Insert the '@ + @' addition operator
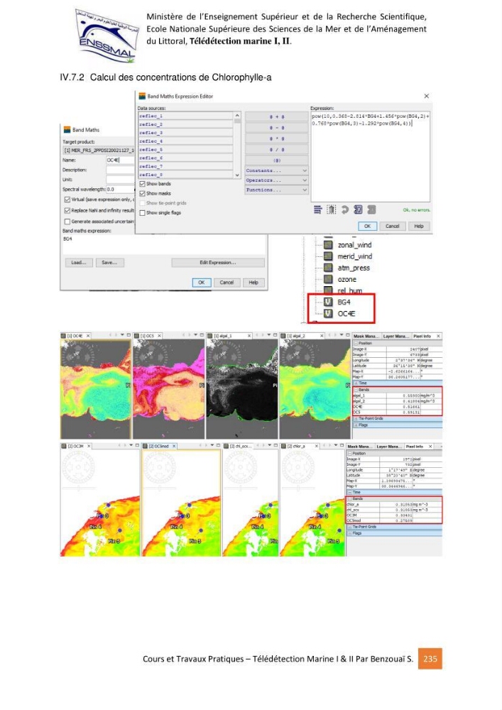This screenshot has width=502, height=710. tap(277, 117)
